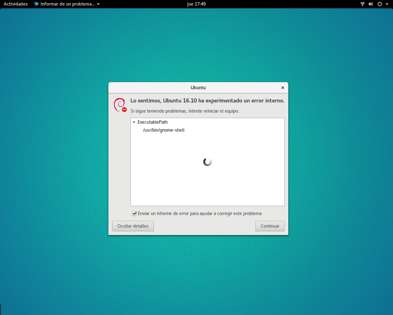Open the system menu dropdown arrow
The width and height of the screenshot is (393, 315).
387,4
